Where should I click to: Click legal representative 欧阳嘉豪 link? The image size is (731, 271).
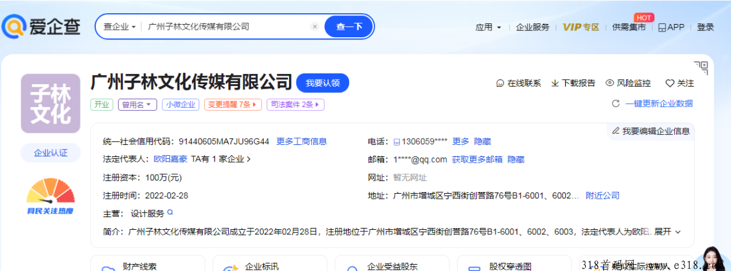coord(170,159)
